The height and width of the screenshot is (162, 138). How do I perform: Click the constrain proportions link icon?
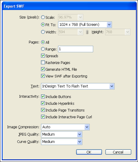[x=87, y=32]
